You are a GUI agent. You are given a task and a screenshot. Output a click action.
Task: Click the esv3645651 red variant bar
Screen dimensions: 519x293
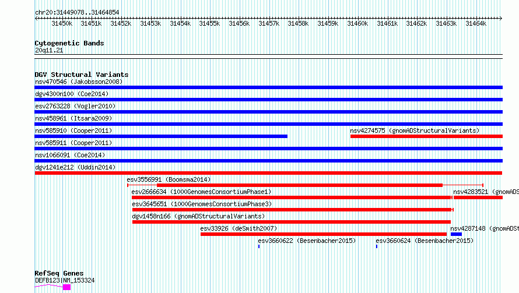coord(292,210)
